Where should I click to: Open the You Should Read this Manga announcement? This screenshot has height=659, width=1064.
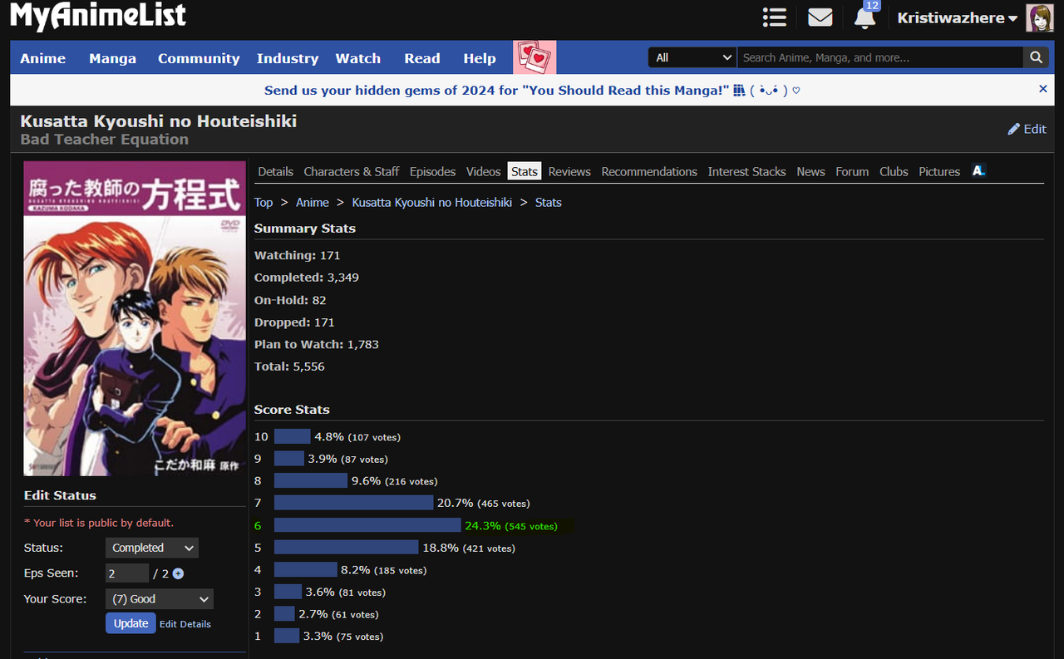(532, 90)
